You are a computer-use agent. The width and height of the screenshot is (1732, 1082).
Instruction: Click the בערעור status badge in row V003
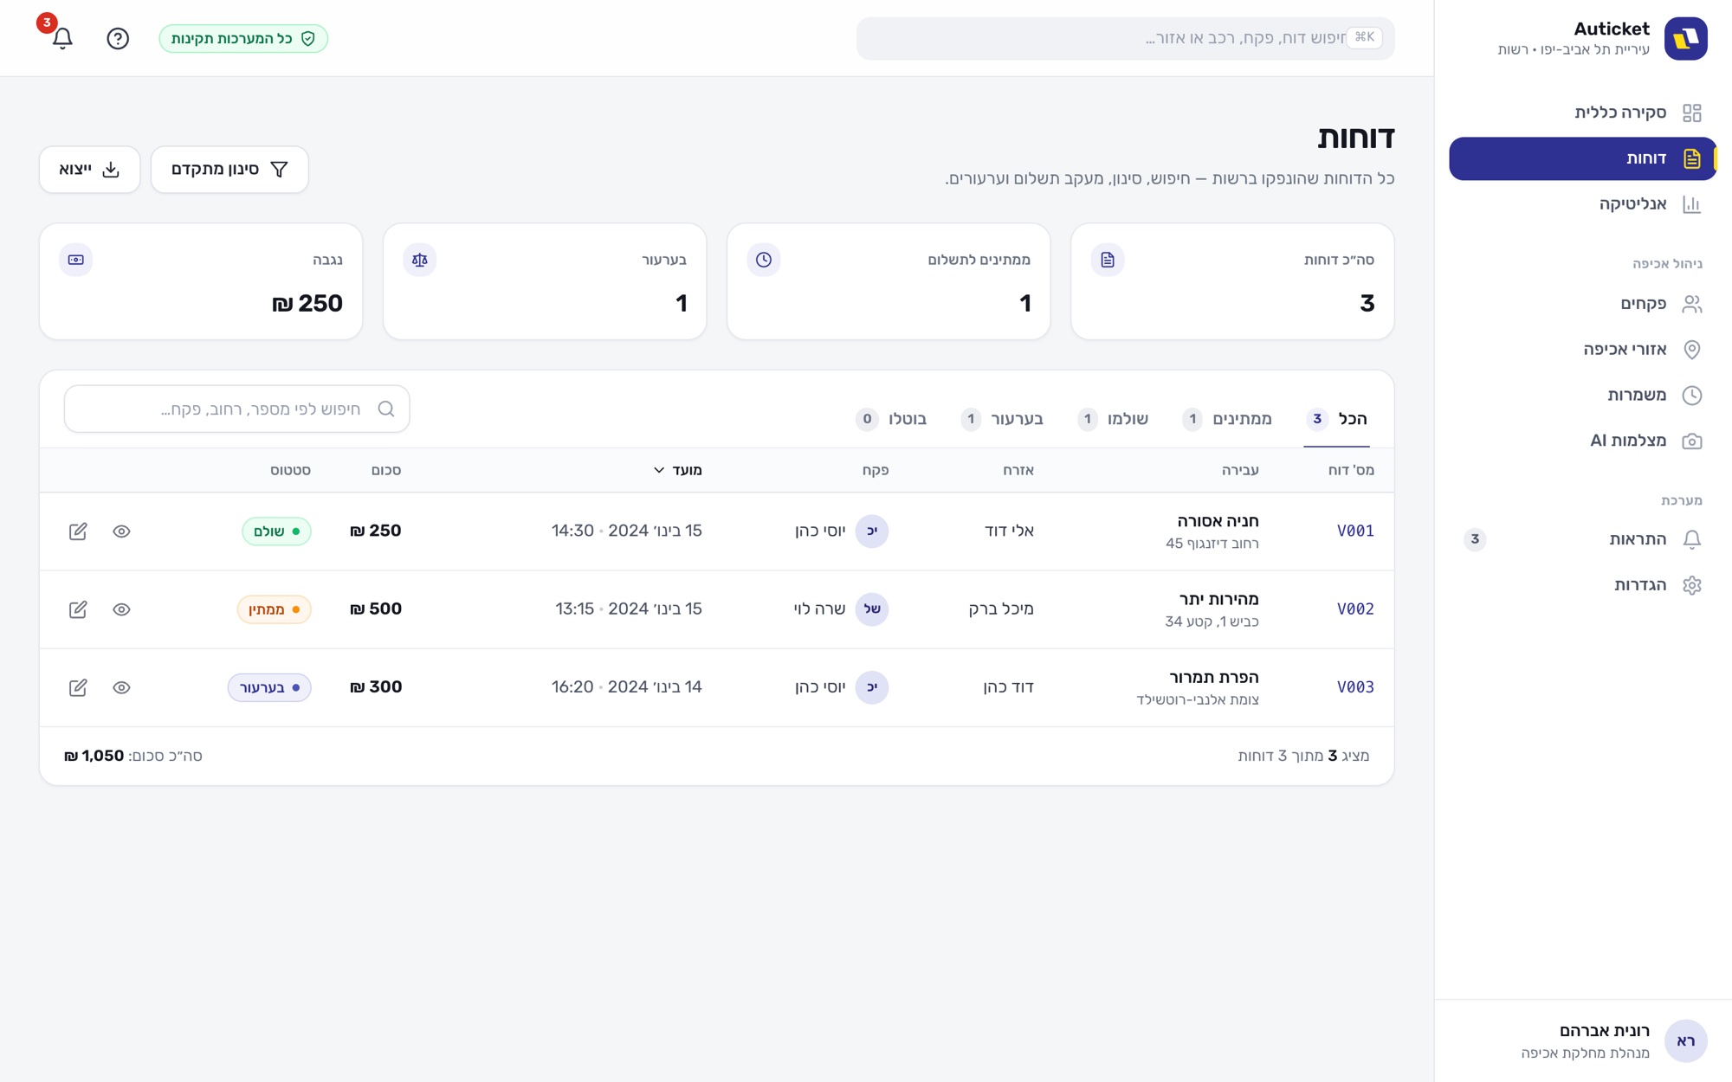(269, 687)
